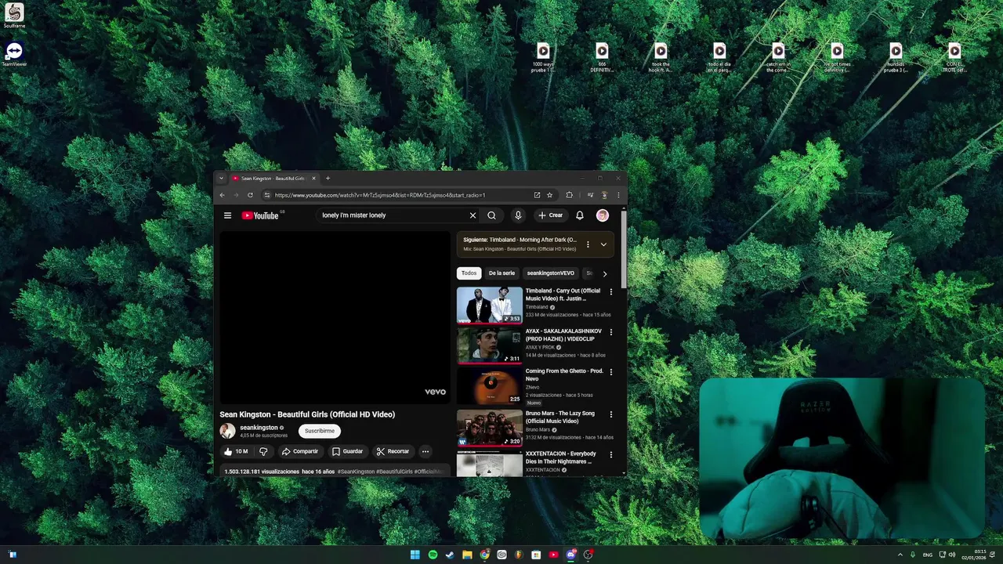Image resolution: width=1003 pixels, height=564 pixels.
Task: Open options for XXXTENTACION video
Action: (x=611, y=454)
